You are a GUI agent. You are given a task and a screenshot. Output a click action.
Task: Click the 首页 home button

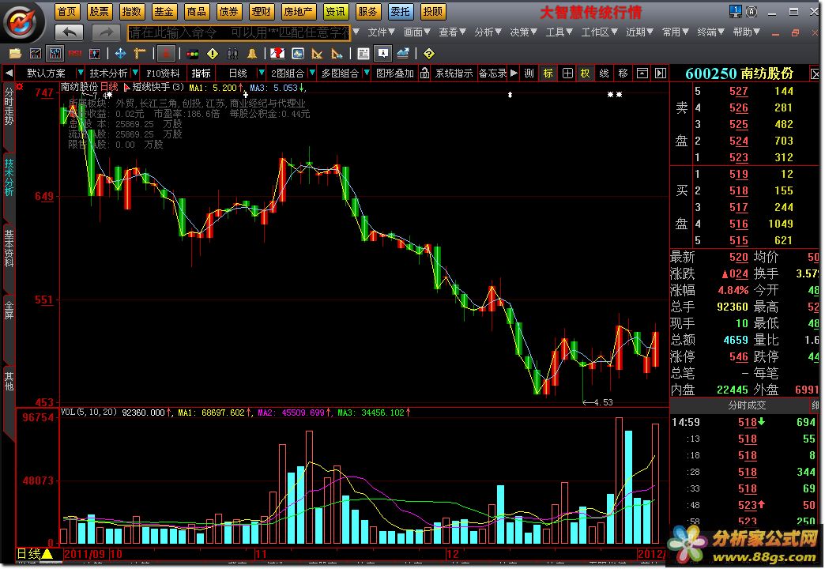(67, 11)
